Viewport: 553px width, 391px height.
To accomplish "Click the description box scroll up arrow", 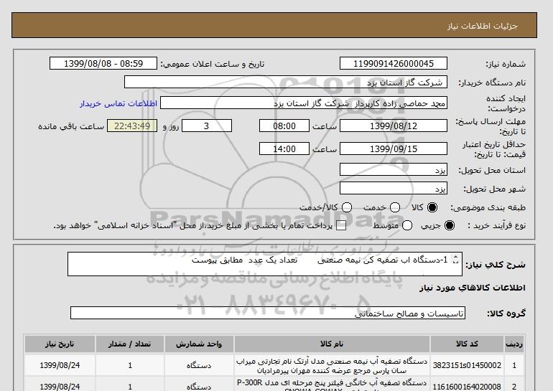I will pos(455,257).
